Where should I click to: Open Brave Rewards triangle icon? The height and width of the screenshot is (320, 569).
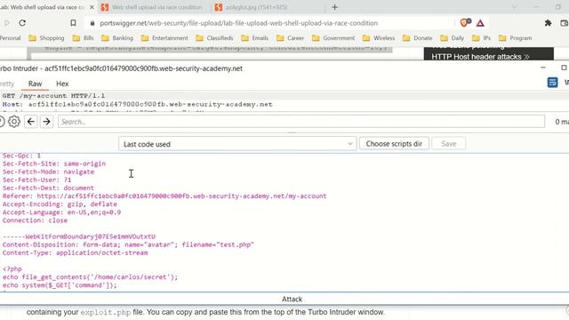[480, 23]
